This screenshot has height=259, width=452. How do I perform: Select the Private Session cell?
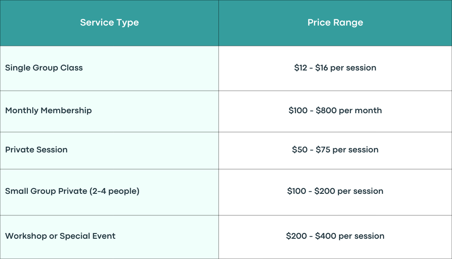109,151
